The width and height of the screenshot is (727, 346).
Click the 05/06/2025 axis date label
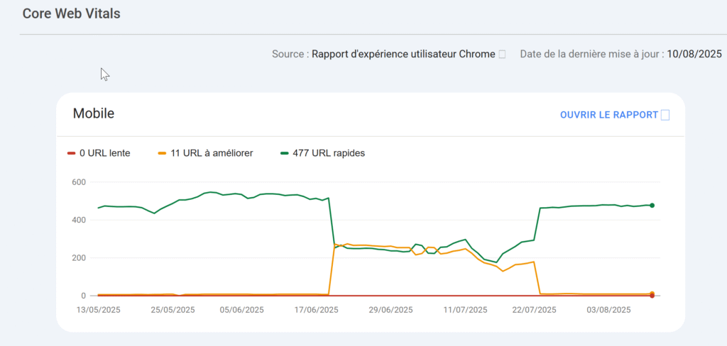tap(241, 310)
